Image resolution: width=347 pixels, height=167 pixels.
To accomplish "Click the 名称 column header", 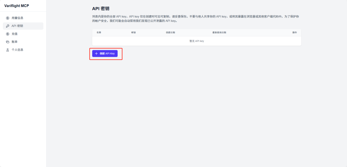I will [x=99, y=33].
